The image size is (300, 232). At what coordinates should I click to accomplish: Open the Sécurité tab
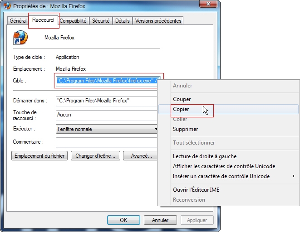[101, 21]
